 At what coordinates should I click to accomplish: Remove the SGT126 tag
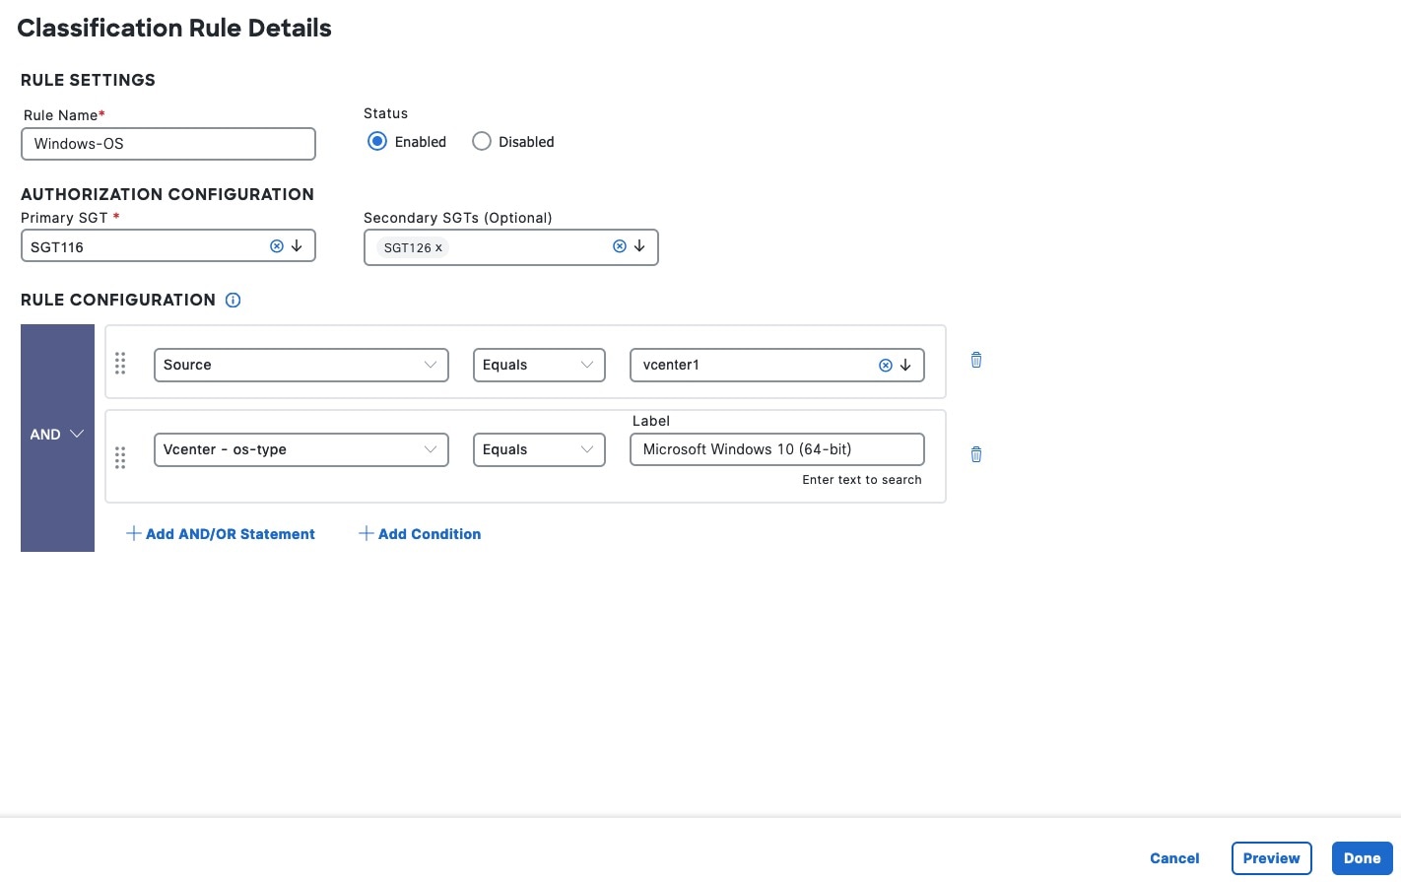coord(438,248)
